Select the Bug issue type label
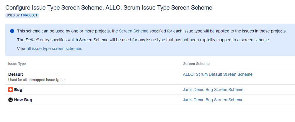The width and height of the screenshot is (295, 122). pyautogui.click(x=18, y=90)
